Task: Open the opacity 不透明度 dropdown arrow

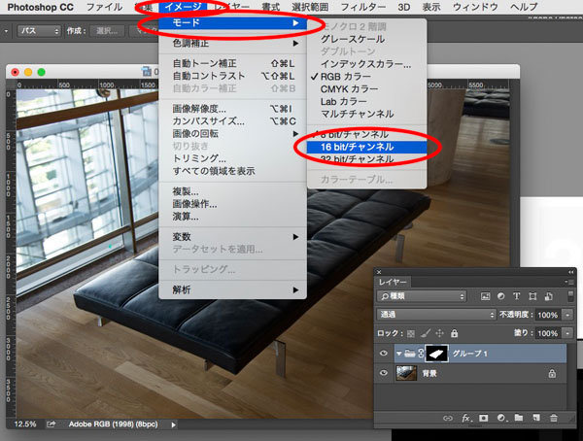Action: tap(566, 315)
